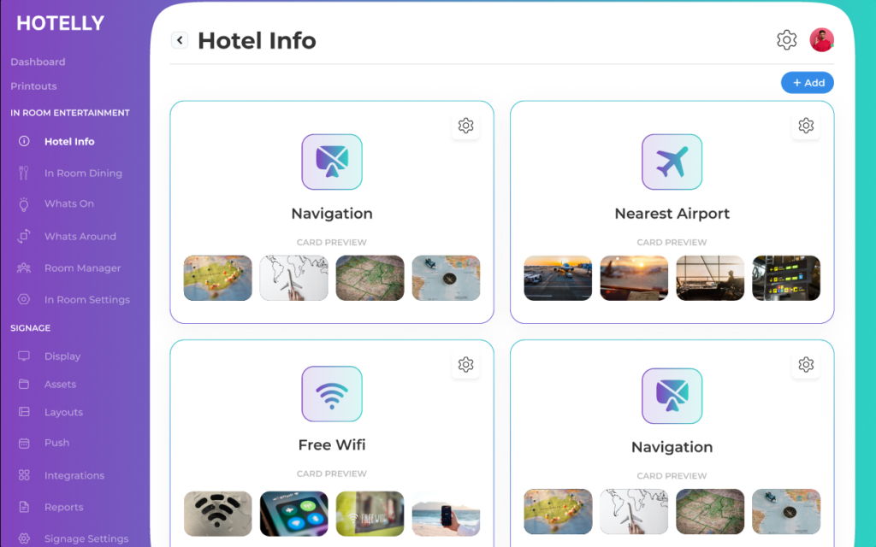The image size is (876, 547).
Task: Select first map thumbnail in top Navigation card
Action: coord(218,278)
